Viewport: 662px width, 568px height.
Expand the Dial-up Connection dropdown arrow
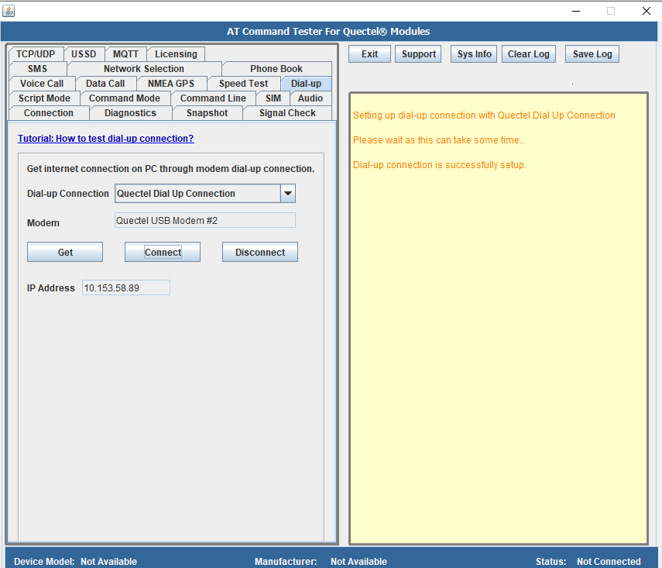288,194
